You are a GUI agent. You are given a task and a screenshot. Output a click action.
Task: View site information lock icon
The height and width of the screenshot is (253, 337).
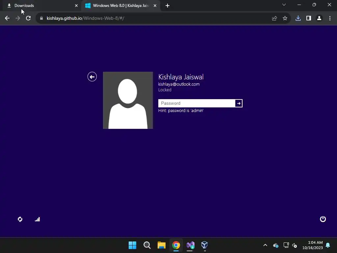coord(41,18)
